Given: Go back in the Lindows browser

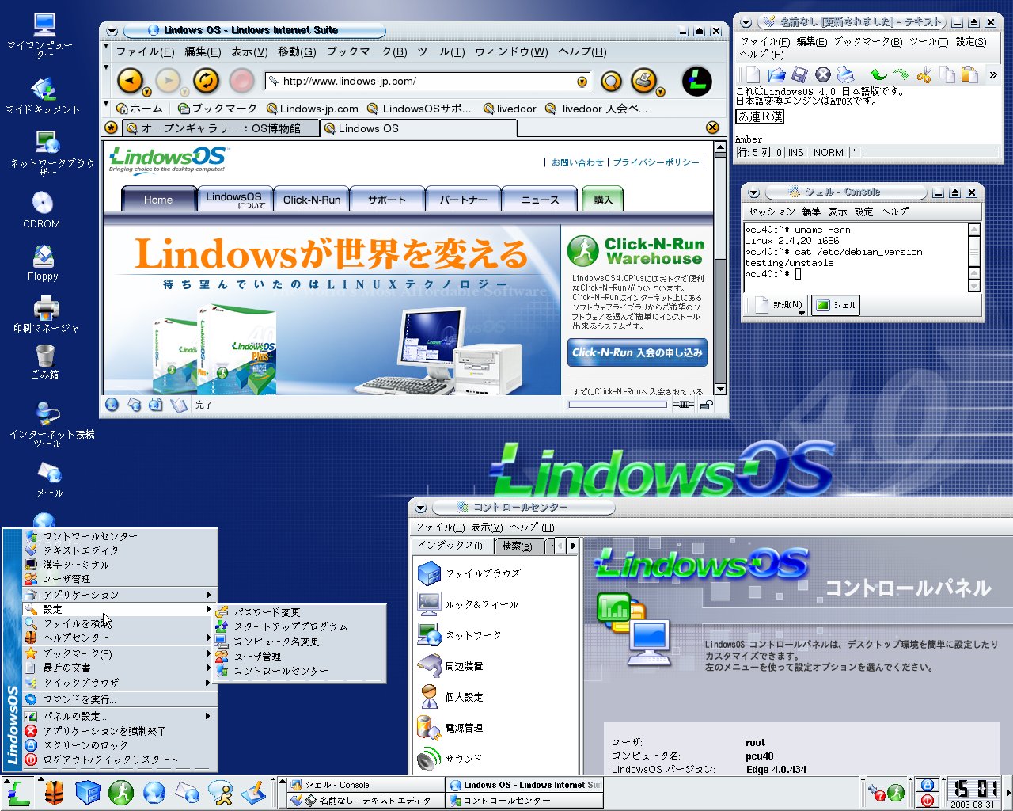Looking at the screenshot, I should (129, 81).
